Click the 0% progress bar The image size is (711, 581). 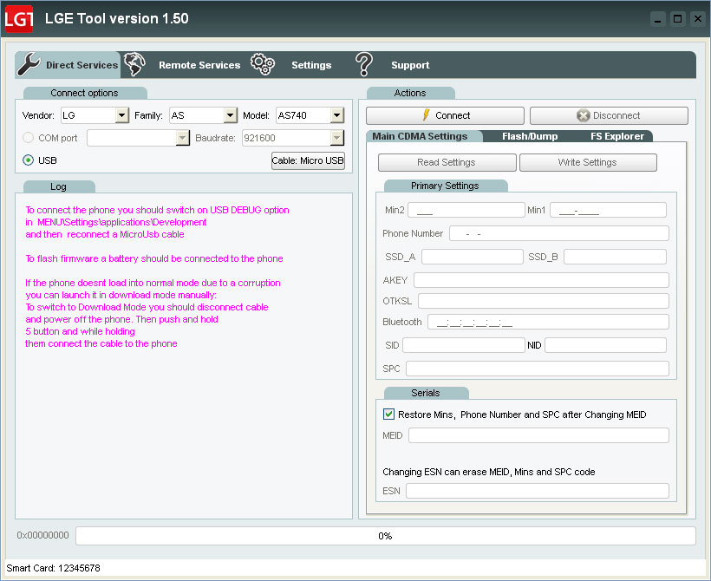click(x=386, y=536)
